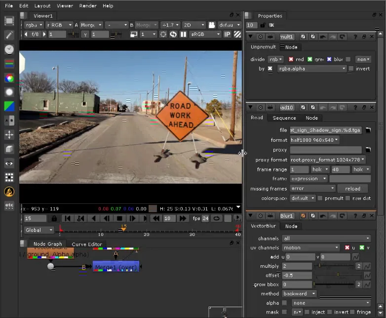Switch to the Curve Editor tab
The height and width of the screenshot is (318, 386).
(x=87, y=244)
